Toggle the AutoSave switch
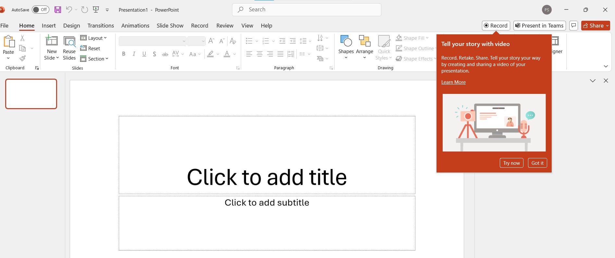615x258 pixels. 41,10
